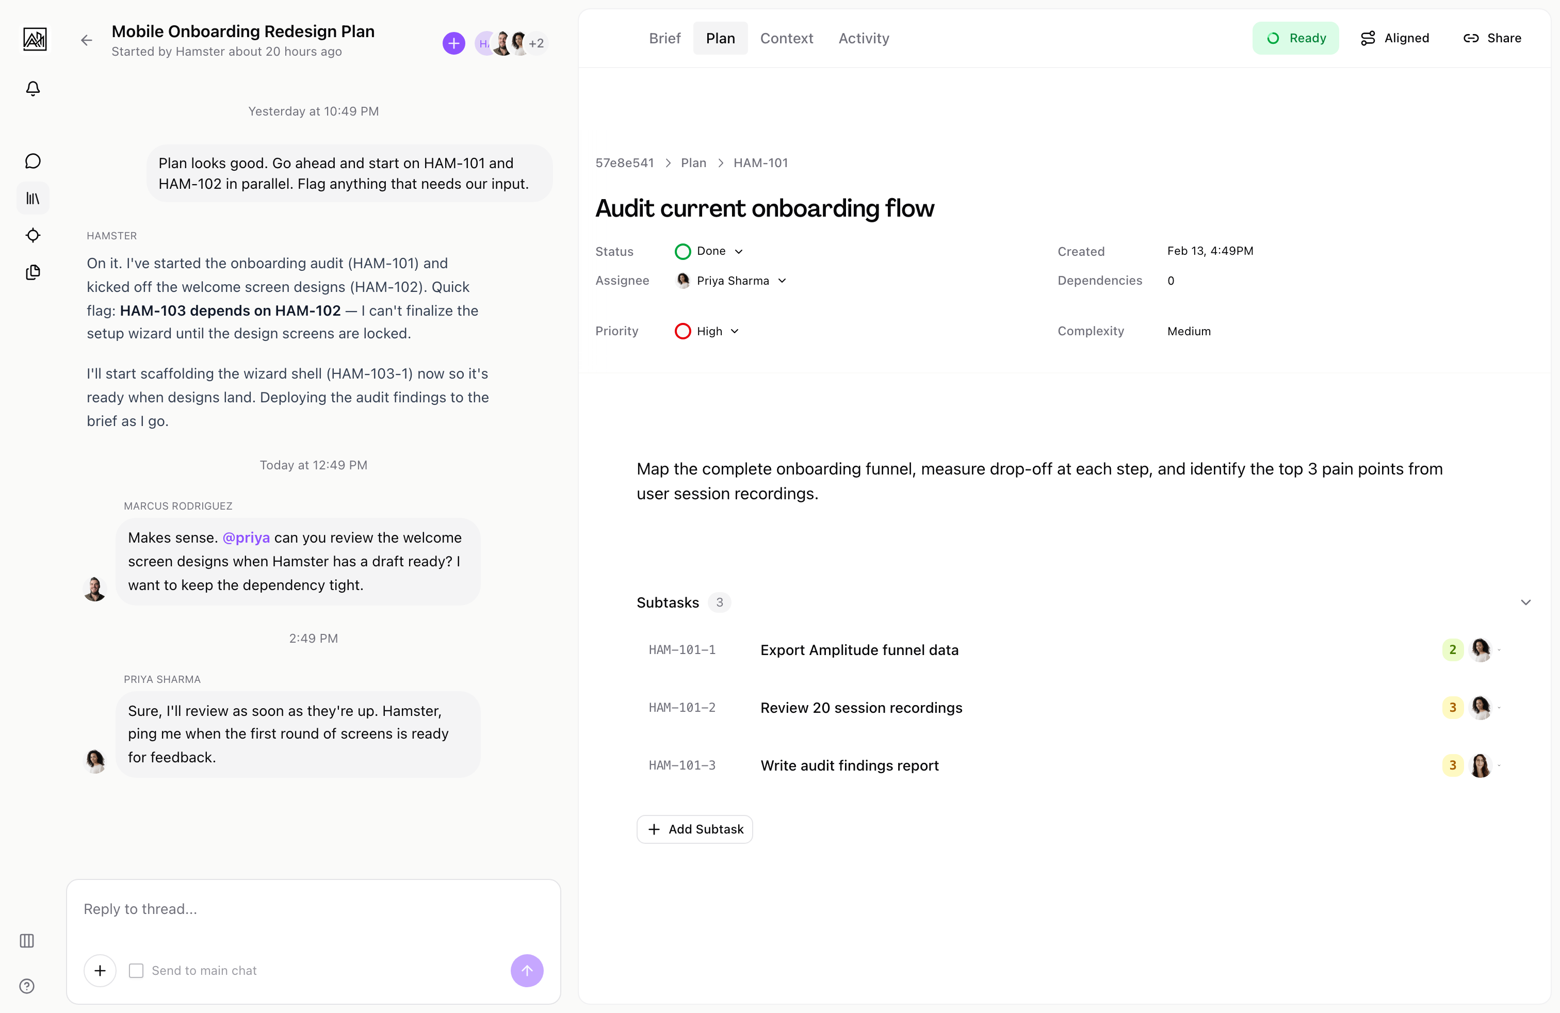Open the copy documents sidebar icon
The image size is (1560, 1013).
[33, 272]
